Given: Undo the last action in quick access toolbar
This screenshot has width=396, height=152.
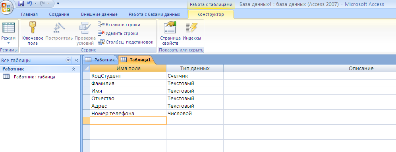Looking at the screenshot, I should pyautogui.click(x=30, y=4).
